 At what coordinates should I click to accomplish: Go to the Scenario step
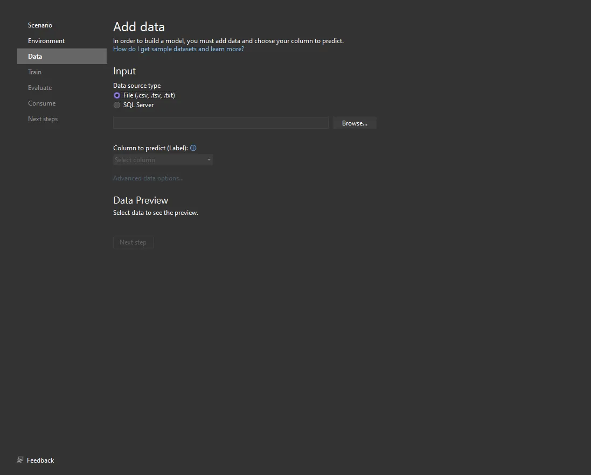point(40,25)
